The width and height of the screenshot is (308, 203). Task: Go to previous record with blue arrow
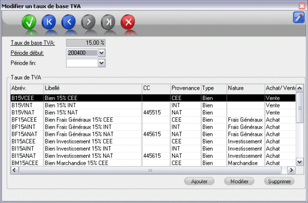click(x=69, y=22)
